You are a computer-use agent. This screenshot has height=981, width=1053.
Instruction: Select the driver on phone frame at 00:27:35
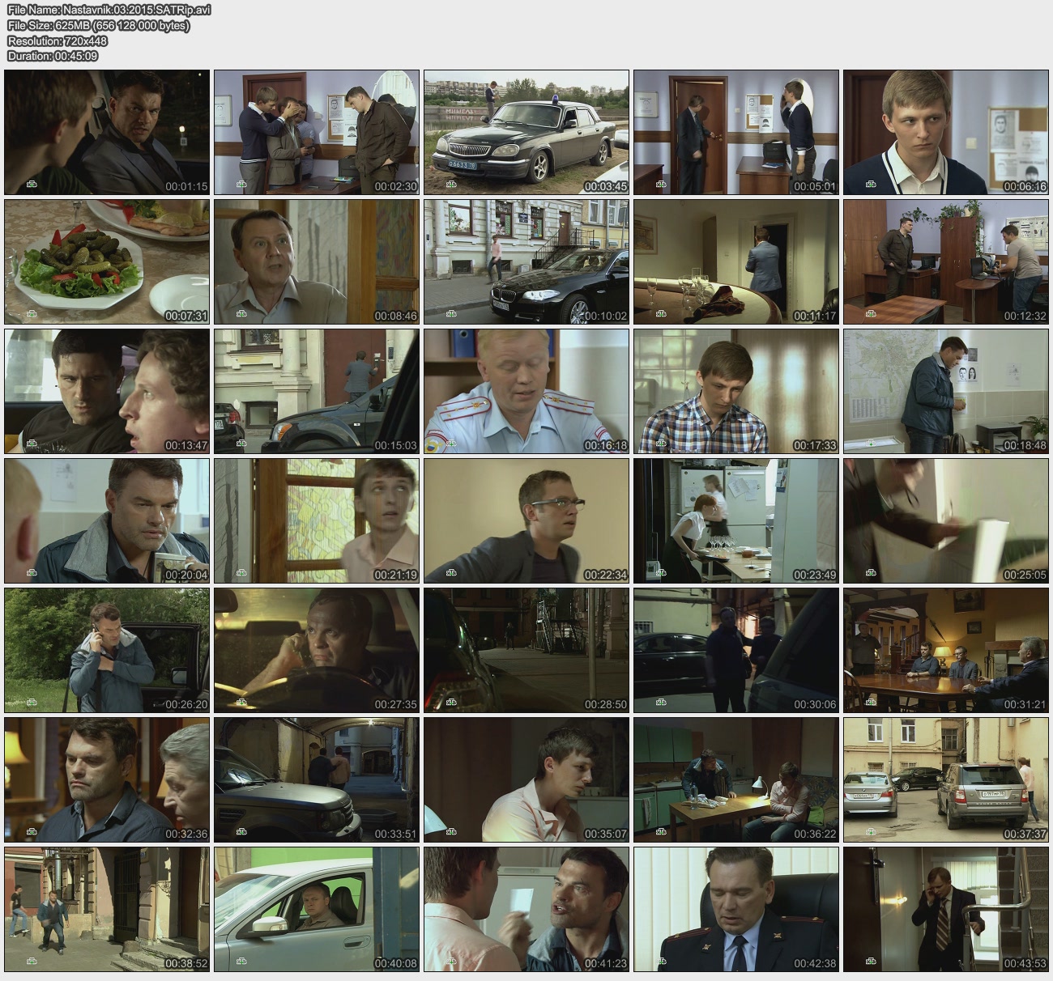point(317,650)
